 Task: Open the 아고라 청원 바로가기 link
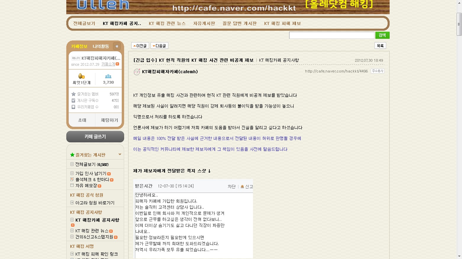tap(95, 203)
